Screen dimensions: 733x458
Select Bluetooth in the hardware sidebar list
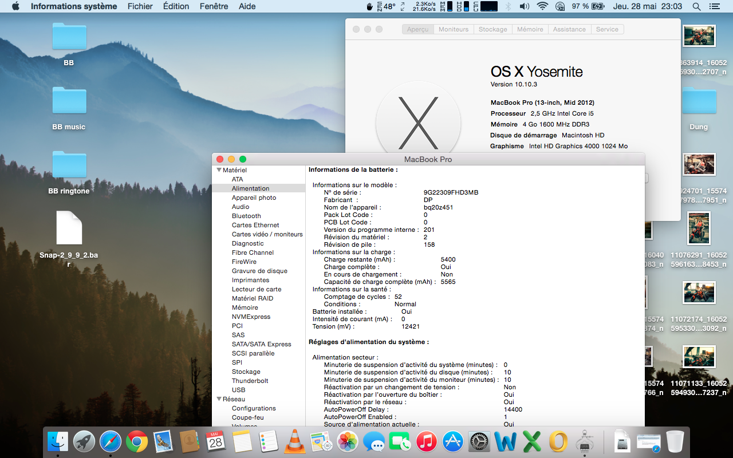(246, 216)
